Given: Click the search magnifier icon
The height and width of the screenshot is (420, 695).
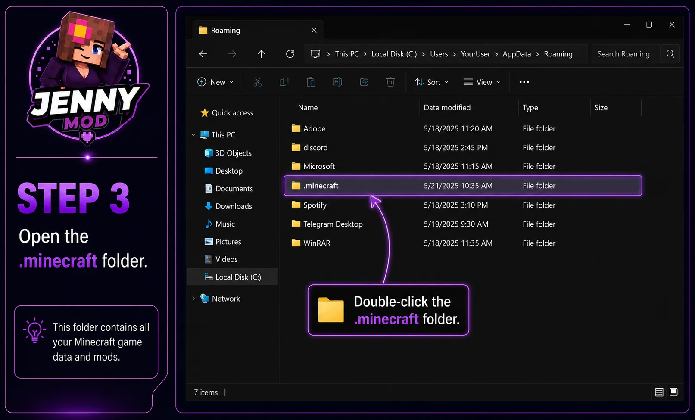Looking at the screenshot, I should [670, 54].
